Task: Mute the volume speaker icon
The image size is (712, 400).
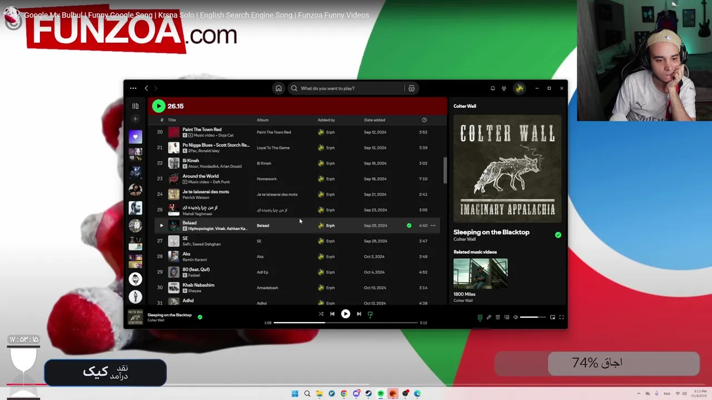Action: pos(516,317)
